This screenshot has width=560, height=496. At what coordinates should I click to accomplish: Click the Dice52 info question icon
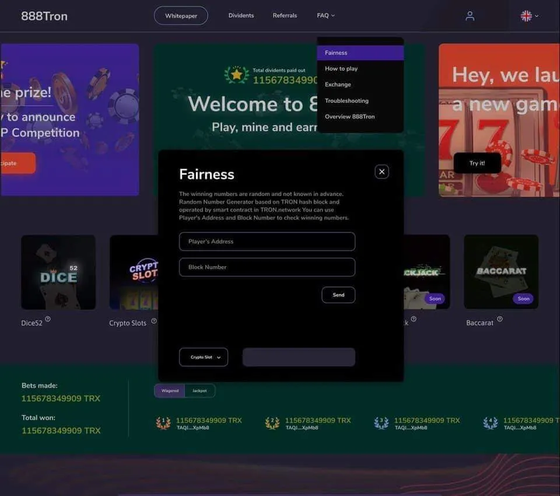click(48, 319)
